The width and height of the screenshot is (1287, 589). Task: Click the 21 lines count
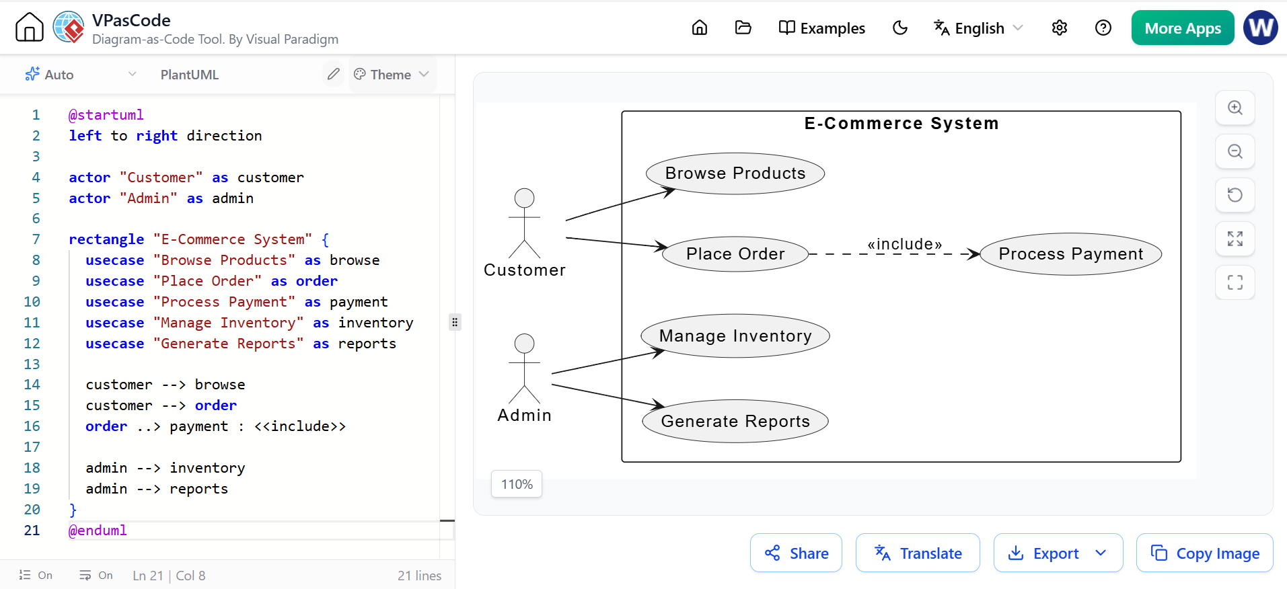[419, 576]
